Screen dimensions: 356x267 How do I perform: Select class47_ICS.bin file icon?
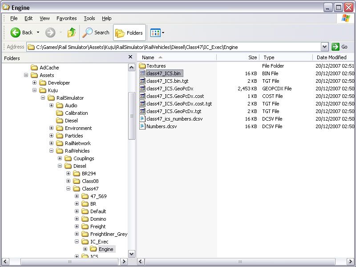(142, 73)
